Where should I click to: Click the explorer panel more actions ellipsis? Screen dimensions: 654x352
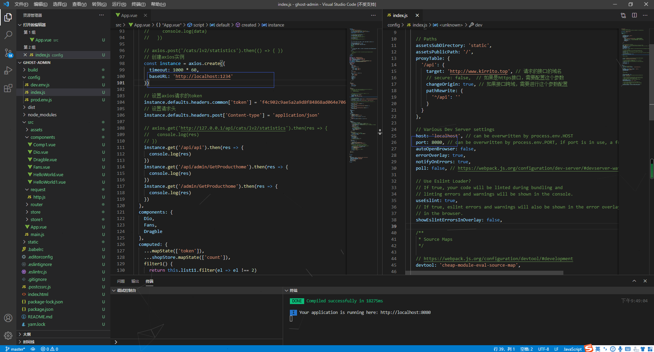tap(102, 15)
